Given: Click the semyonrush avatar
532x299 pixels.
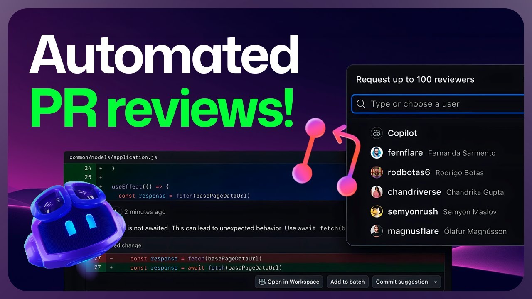Looking at the screenshot, I should coord(377,211).
